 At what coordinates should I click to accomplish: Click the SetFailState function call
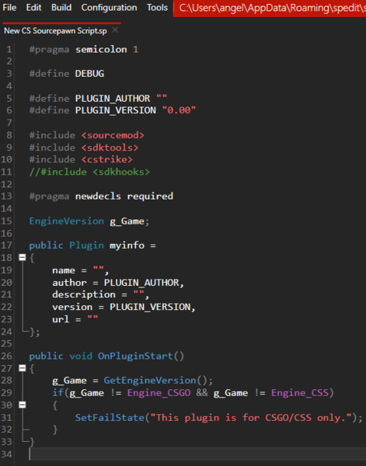[110, 418]
